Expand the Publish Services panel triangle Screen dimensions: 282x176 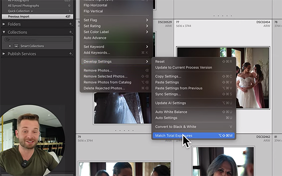(x=4, y=53)
